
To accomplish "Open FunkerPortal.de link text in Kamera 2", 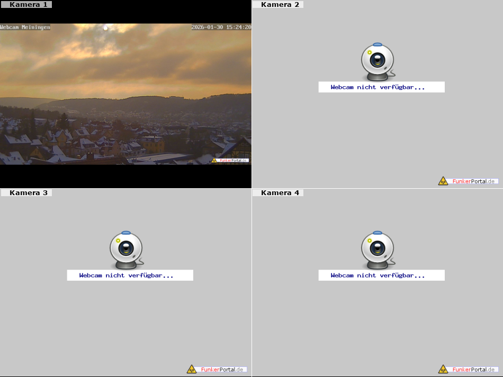I will point(473,181).
